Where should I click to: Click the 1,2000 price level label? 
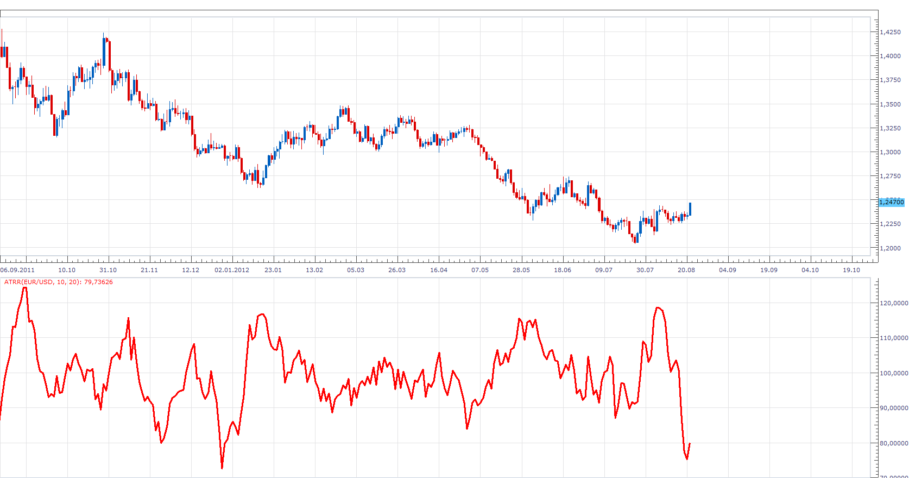[x=891, y=248]
